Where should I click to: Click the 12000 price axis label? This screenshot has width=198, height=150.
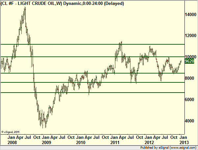(190, 36)
